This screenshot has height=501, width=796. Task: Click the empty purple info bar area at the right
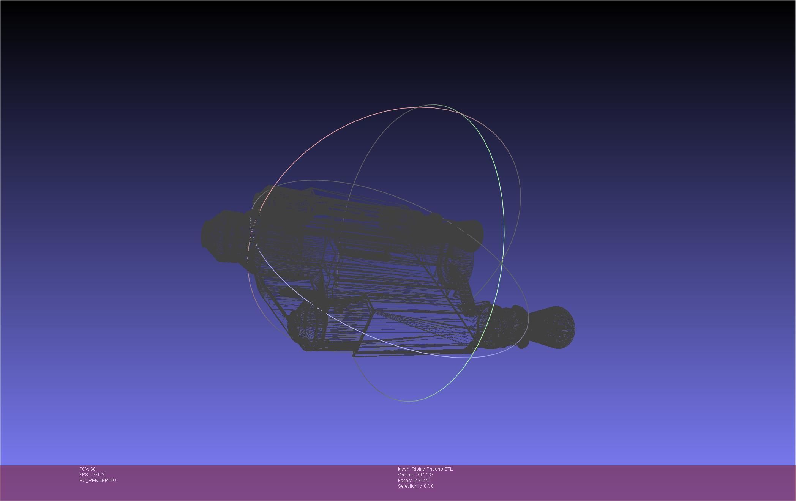[x=646, y=482]
